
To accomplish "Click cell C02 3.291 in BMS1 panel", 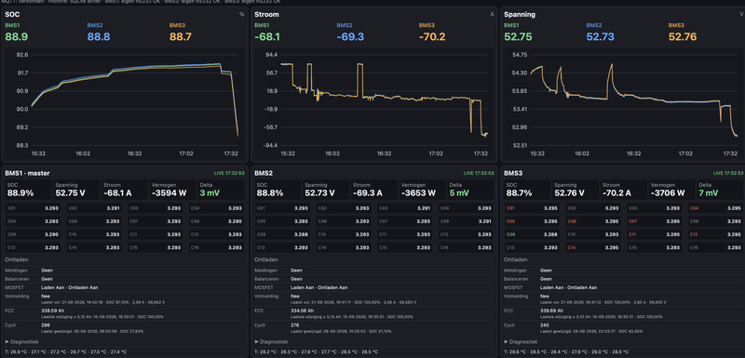I will (x=94, y=207).
